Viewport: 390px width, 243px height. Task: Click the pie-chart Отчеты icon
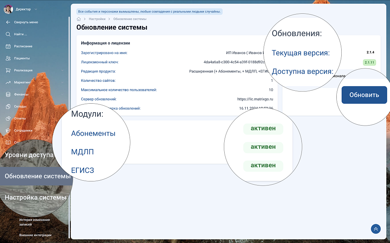click(x=8, y=119)
